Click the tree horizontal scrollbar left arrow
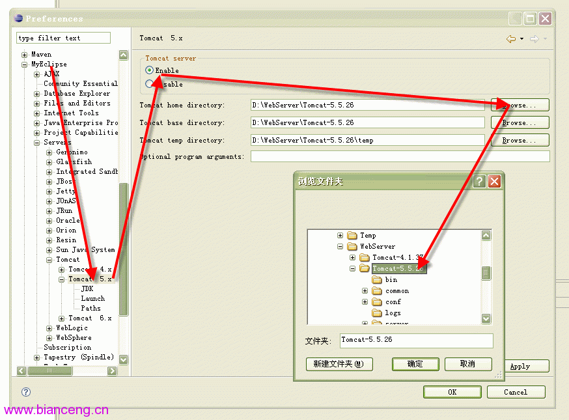The image size is (569, 420). [21, 371]
